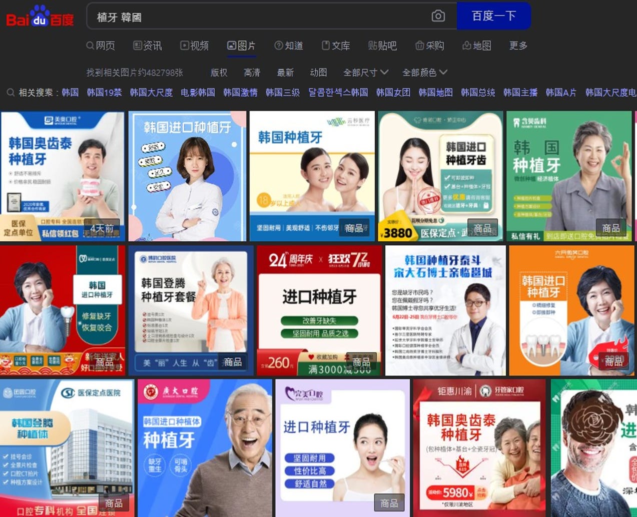Screen dimensions: 637x517
Task: Open the 韩国登腾种植牙套餐 image
Action: (191, 310)
